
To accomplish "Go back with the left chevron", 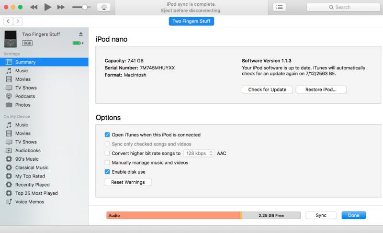I will (x=8, y=21).
